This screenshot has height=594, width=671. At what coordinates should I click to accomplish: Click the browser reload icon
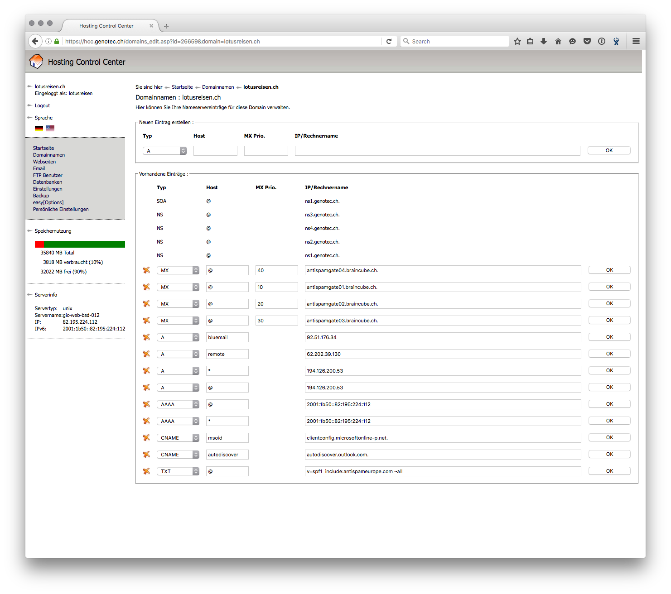coord(389,41)
